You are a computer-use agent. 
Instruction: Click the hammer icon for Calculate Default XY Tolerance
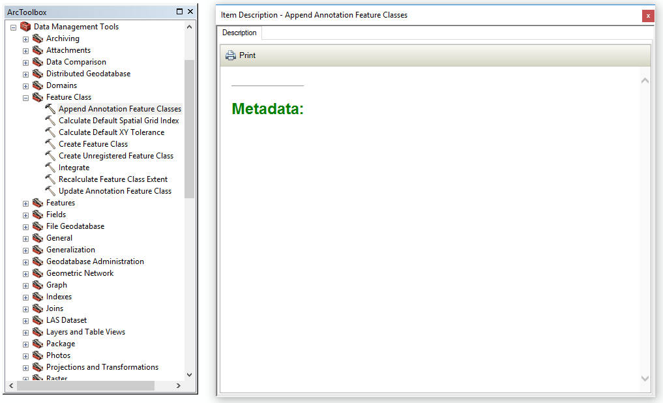[50, 132]
